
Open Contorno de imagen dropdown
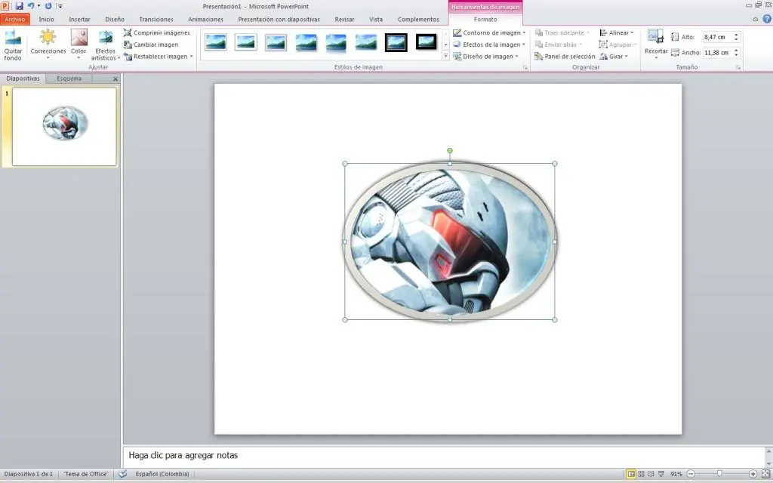489,32
